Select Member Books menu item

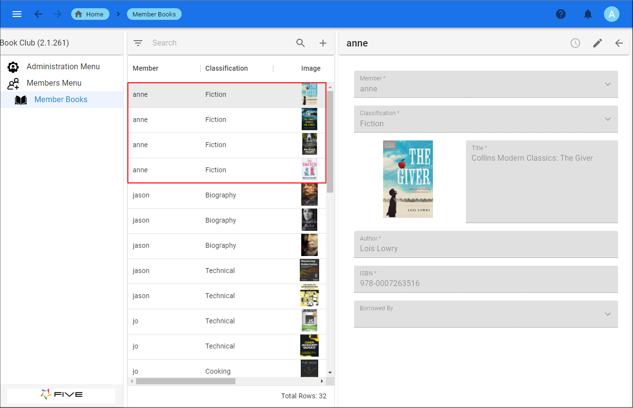click(x=62, y=100)
